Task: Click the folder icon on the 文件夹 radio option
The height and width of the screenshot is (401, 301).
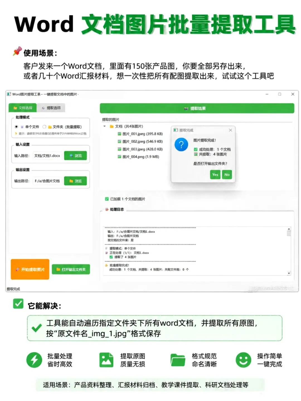Action: (x=50, y=127)
